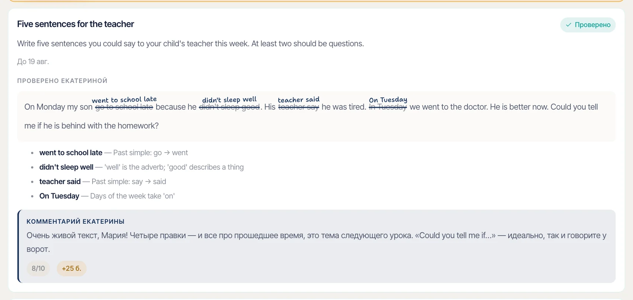The width and height of the screenshot is (633, 300).
Task: Select the heading Five sentences for the teacher
Action: click(x=76, y=24)
